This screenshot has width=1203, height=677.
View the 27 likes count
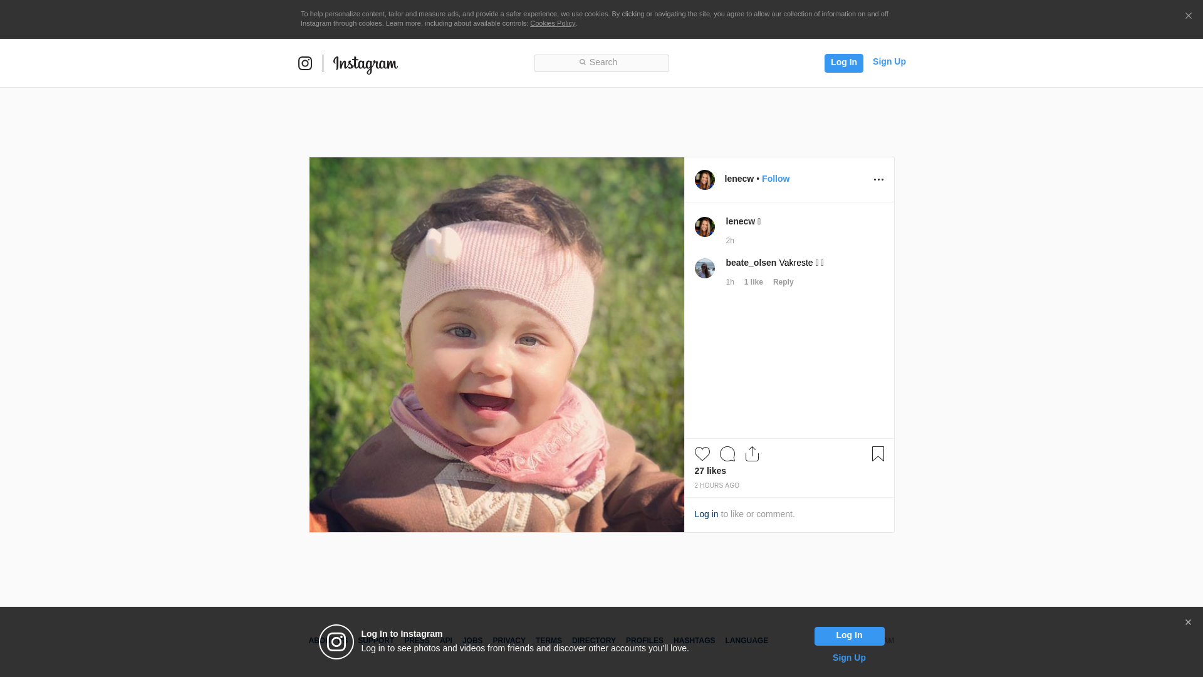pos(710,471)
